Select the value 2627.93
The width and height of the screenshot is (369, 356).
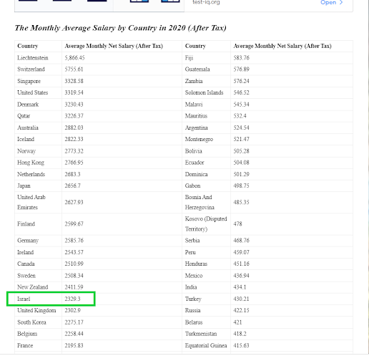click(74, 202)
